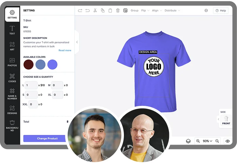Click the Change Product button
237x165 pixels.
44,138
